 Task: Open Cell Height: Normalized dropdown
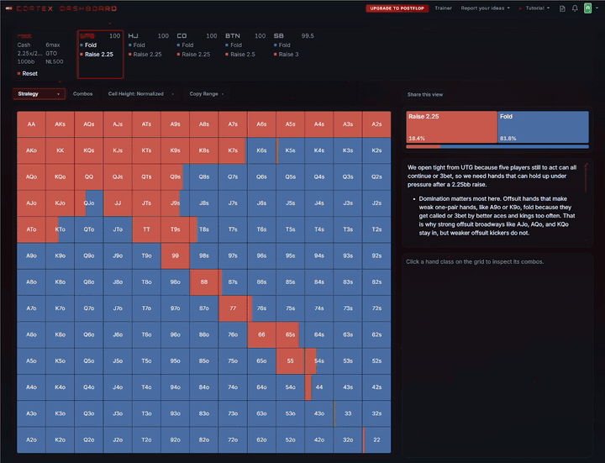tap(140, 94)
